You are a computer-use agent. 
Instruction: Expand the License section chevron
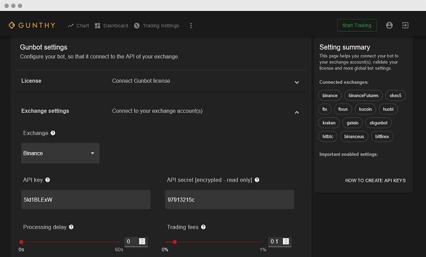[297, 82]
